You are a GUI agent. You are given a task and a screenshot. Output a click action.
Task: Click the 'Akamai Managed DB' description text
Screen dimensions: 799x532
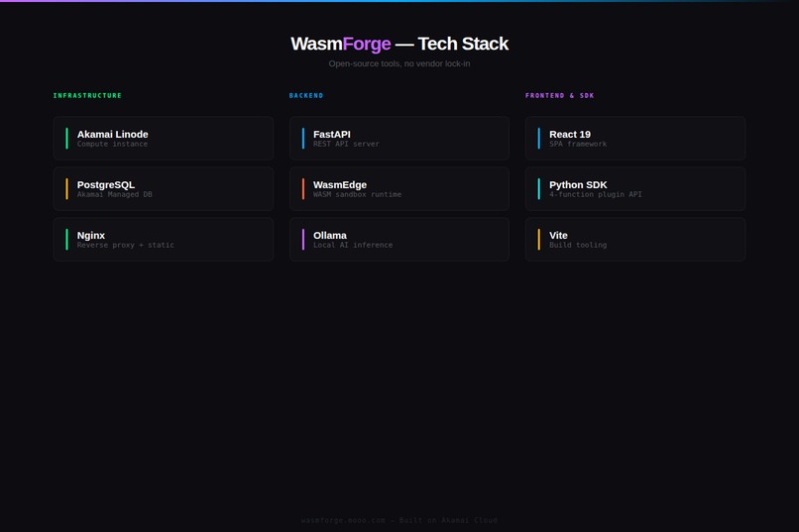[x=115, y=194]
